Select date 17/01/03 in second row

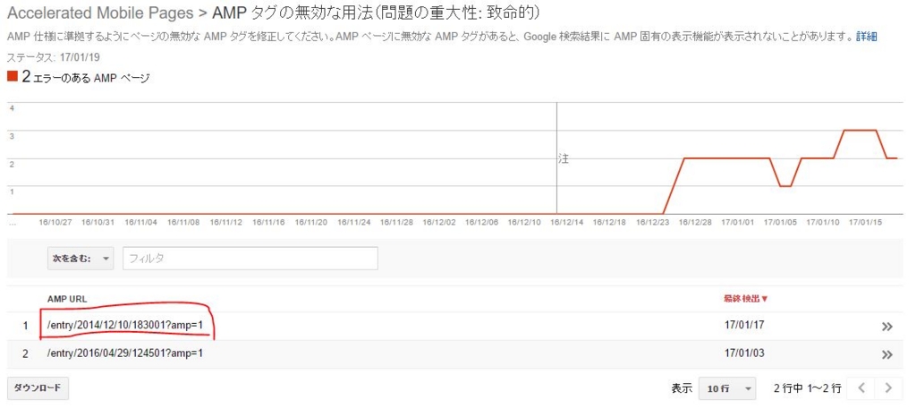coord(743,353)
